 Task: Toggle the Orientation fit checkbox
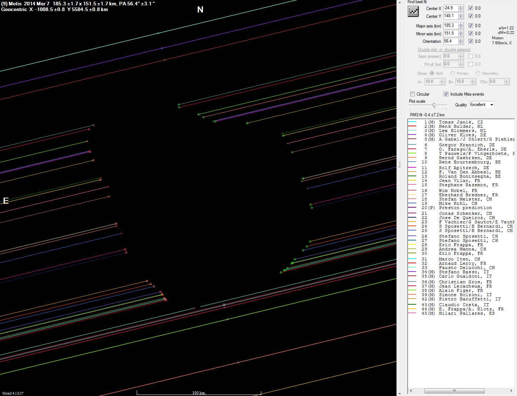(x=471, y=41)
